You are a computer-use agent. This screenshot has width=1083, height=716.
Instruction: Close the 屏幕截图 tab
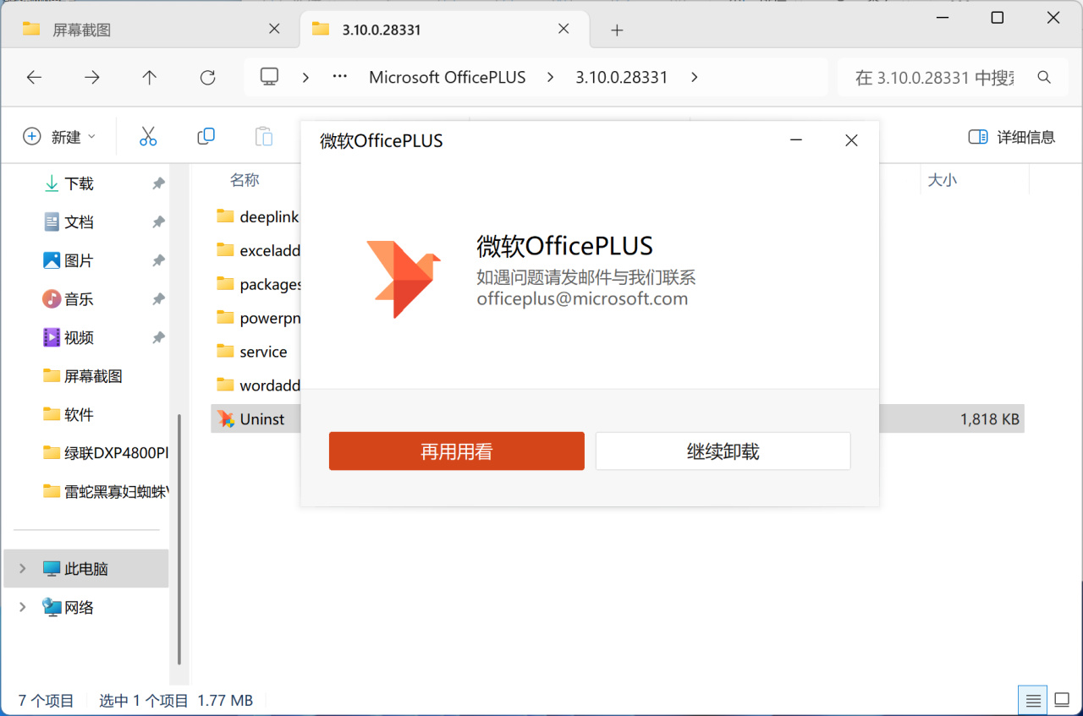click(274, 29)
